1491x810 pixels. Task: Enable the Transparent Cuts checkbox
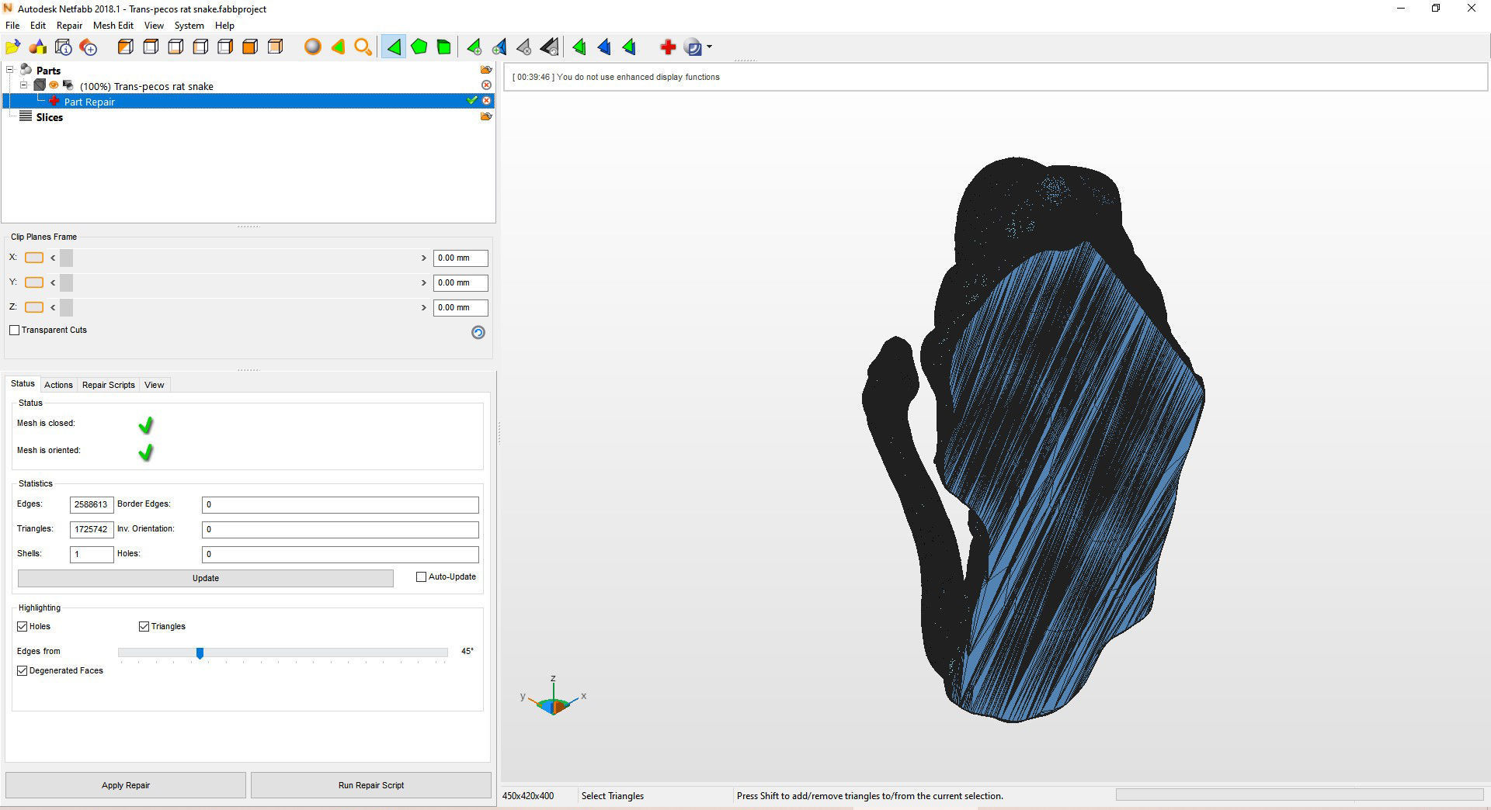(14, 330)
